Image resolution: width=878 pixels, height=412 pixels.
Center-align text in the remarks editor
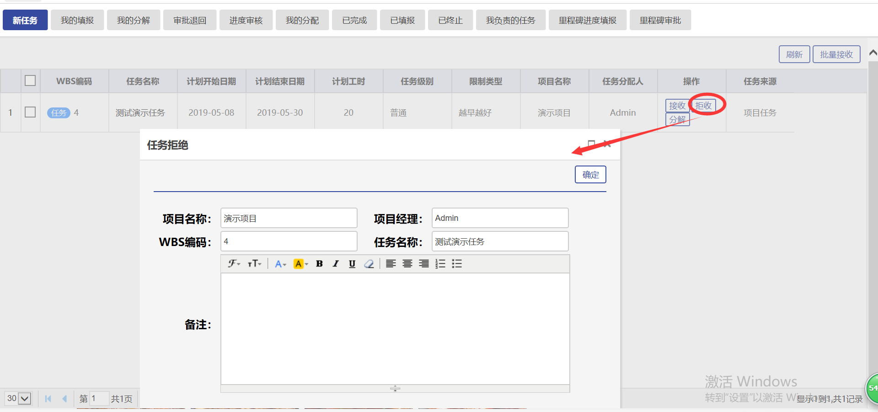point(407,264)
